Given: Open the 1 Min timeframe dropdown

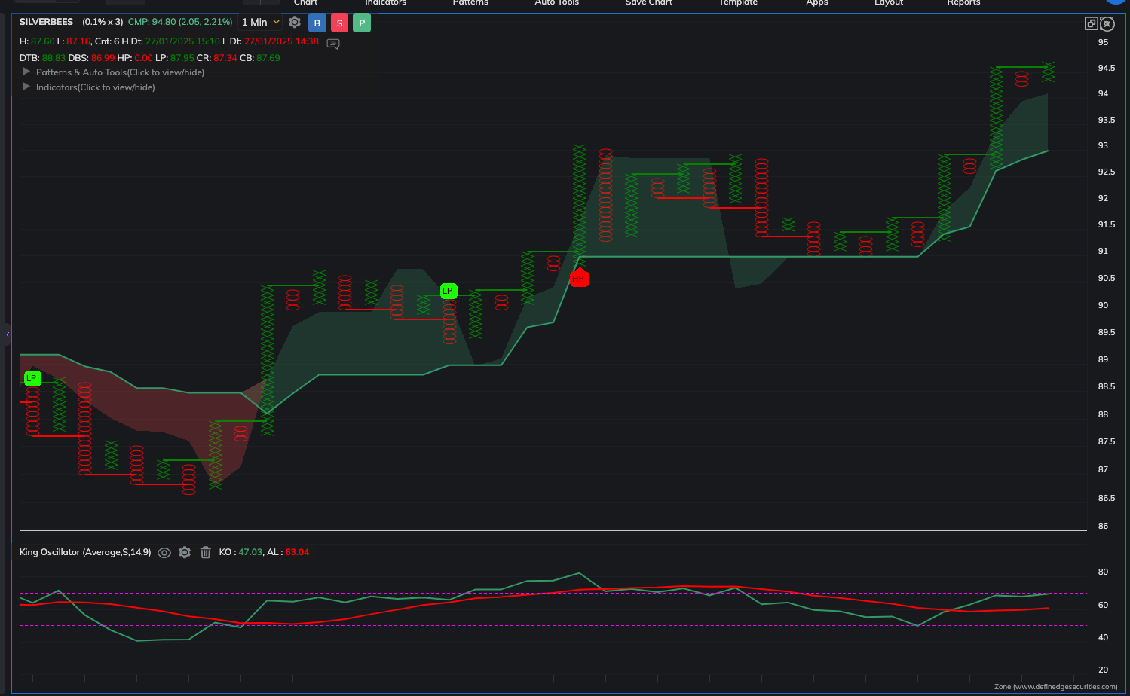Looking at the screenshot, I should click(x=260, y=23).
